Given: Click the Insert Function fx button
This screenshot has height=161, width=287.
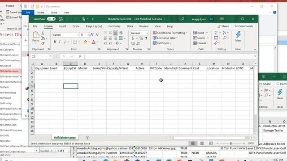Looking at the screenshot, I should (x=80, y=56).
